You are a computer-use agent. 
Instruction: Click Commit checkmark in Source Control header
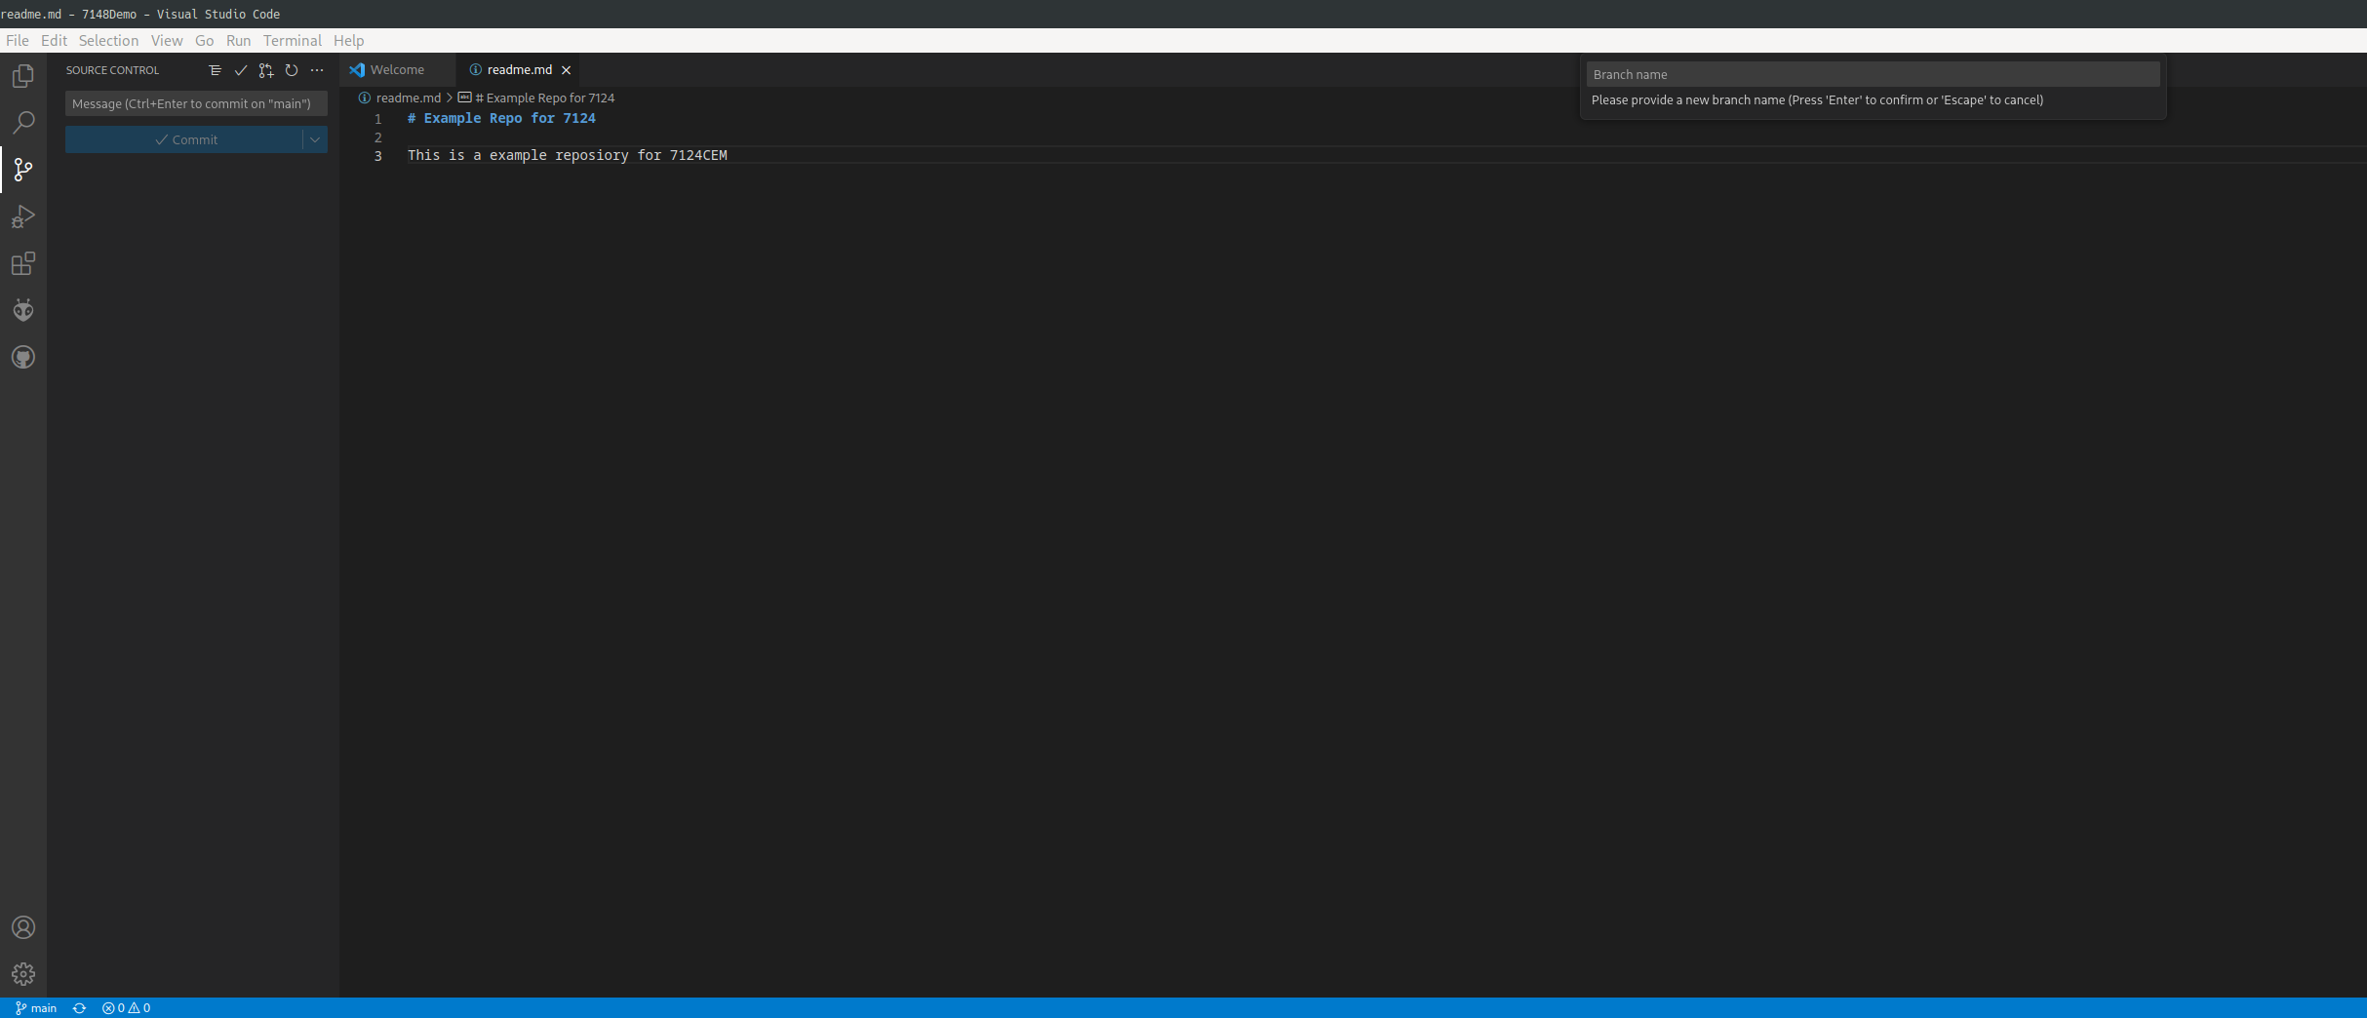click(x=241, y=70)
